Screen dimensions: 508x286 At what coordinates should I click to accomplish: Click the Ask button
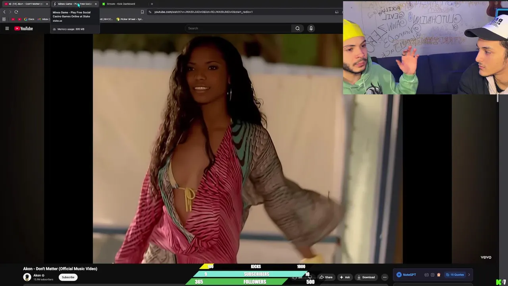pyautogui.click(x=344, y=277)
